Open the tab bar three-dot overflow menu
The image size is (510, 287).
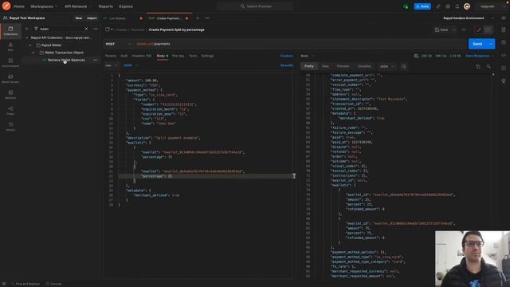(207, 18)
